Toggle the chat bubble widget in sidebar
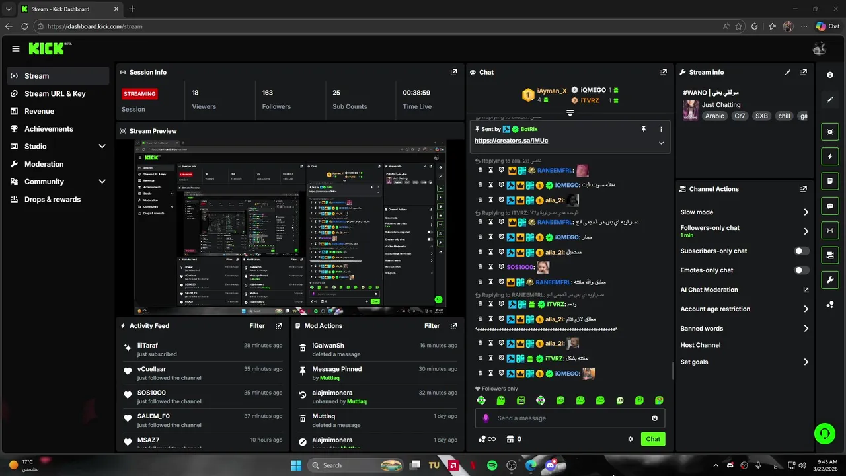Screen dimensions: 846x476 (830, 206)
